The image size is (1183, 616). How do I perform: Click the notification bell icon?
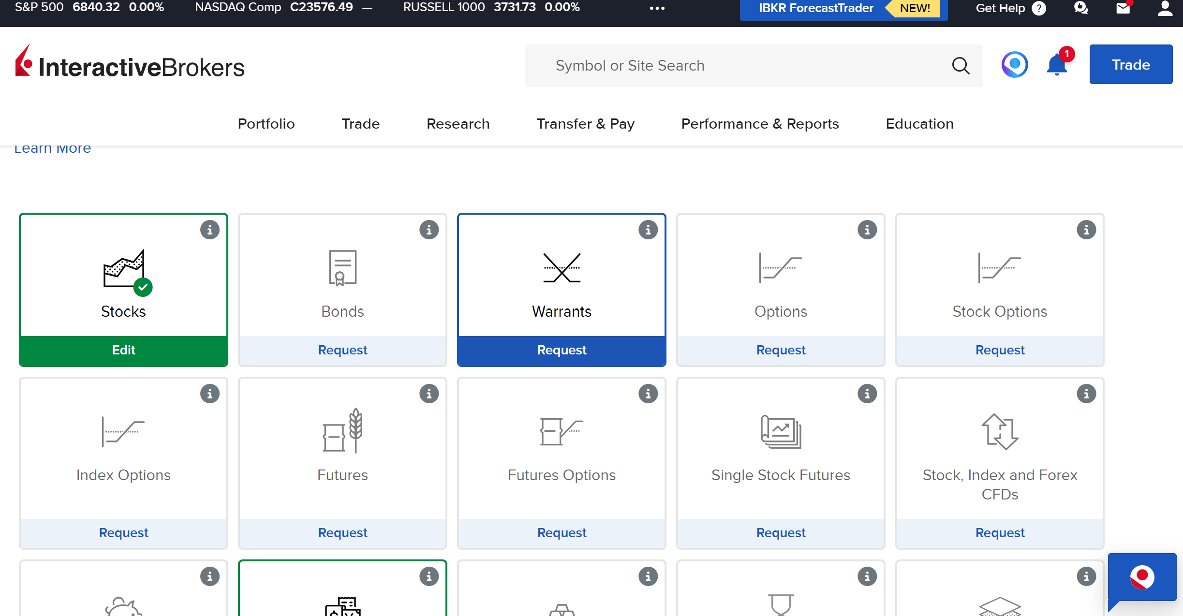pyautogui.click(x=1057, y=65)
